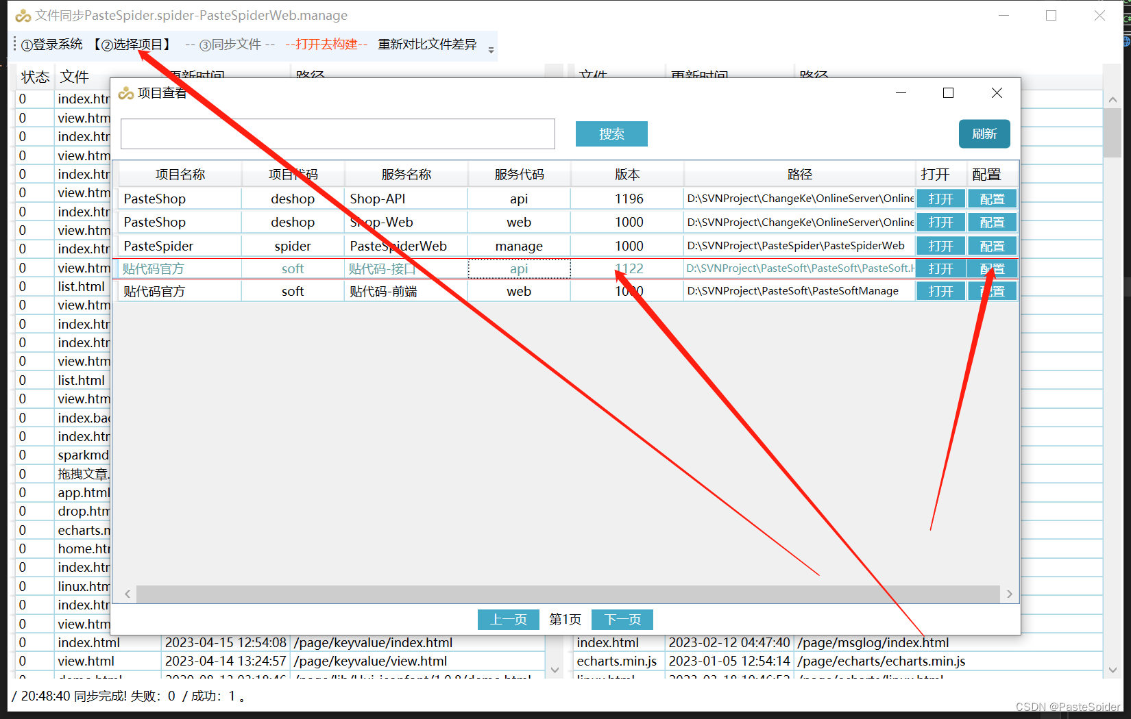Click the manage service code cell

(x=519, y=246)
